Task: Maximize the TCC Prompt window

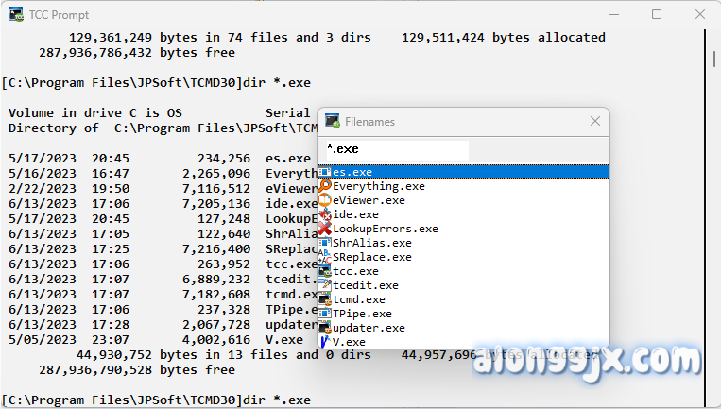Action: click(657, 14)
